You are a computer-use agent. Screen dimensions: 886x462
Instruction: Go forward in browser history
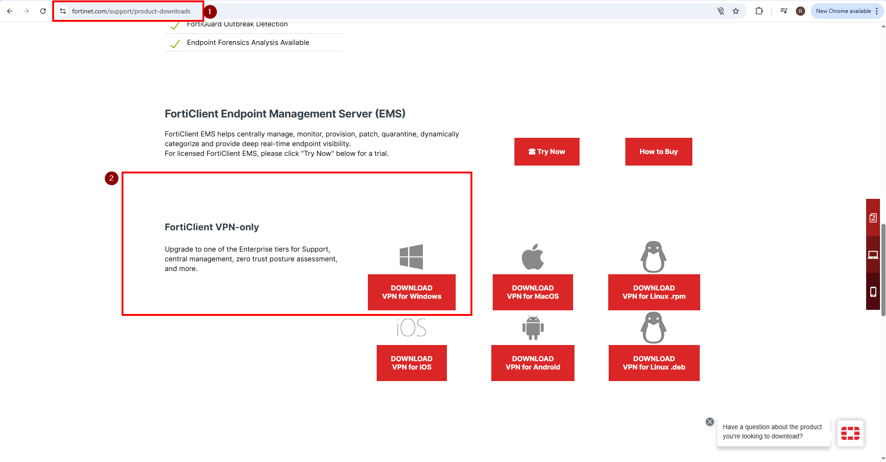tap(26, 11)
